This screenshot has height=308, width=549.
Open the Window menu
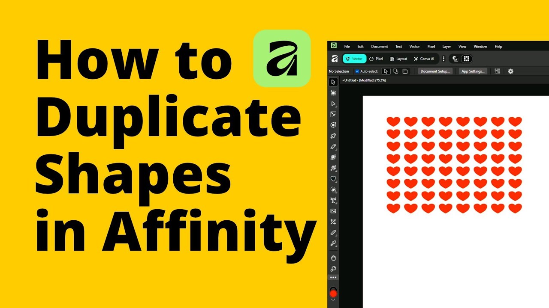[x=480, y=47]
